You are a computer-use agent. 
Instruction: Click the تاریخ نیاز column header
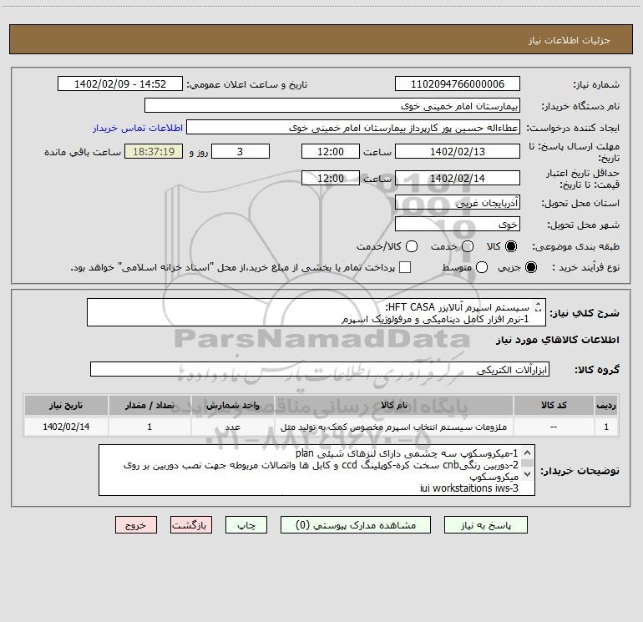pos(66,405)
